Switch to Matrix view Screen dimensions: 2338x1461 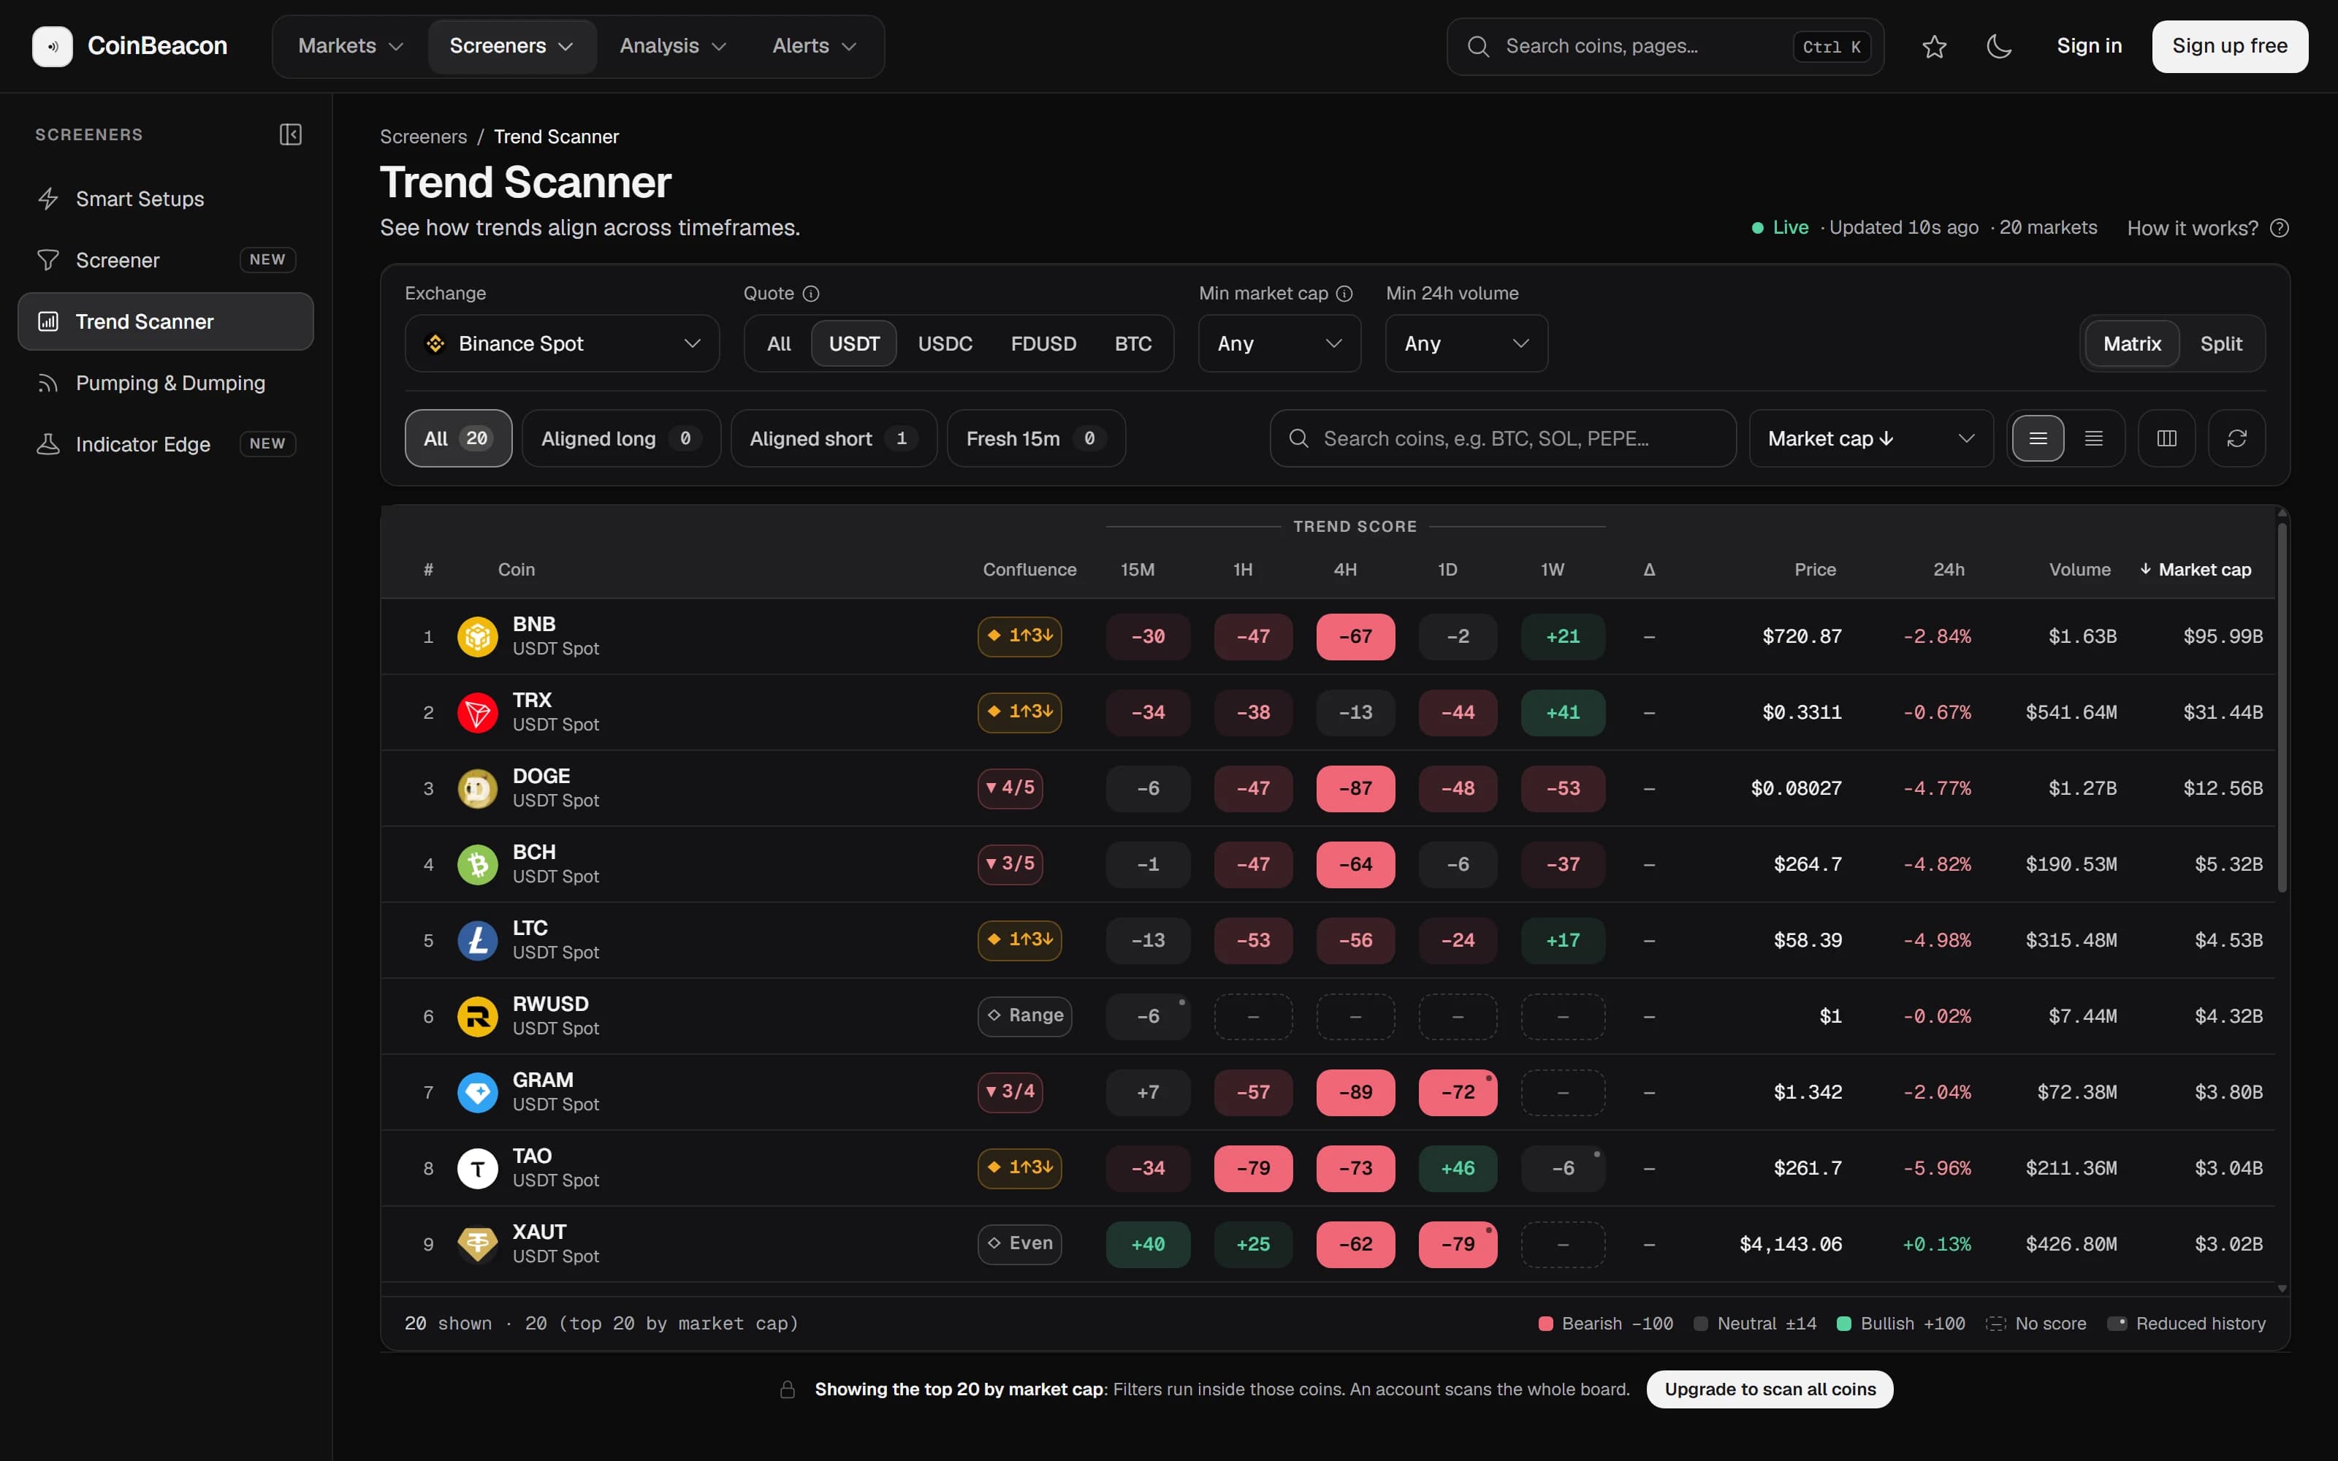coord(2132,344)
